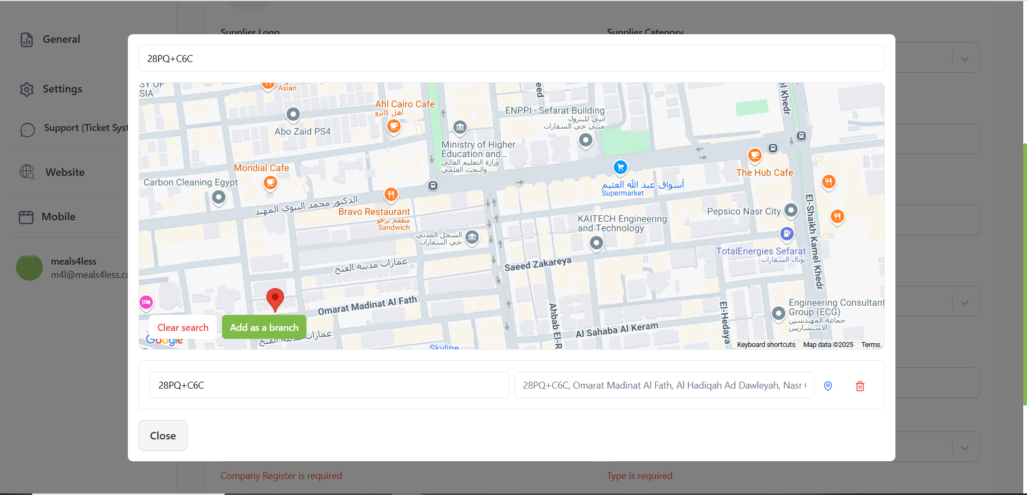Click the Google logo on the map
Image resolution: width=1027 pixels, height=495 pixels.
(164, 340)
